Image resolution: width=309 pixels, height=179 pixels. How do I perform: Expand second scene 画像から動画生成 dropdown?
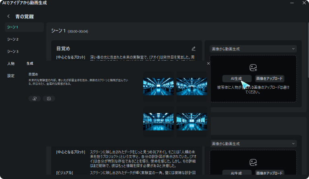[x=253, y=144]
